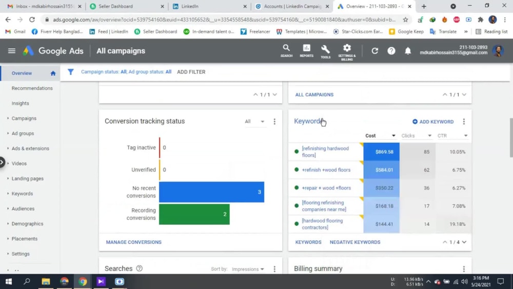The image size is (513, 289).
Task: Open the Reports icon
Action: click(x=307, y=51)
